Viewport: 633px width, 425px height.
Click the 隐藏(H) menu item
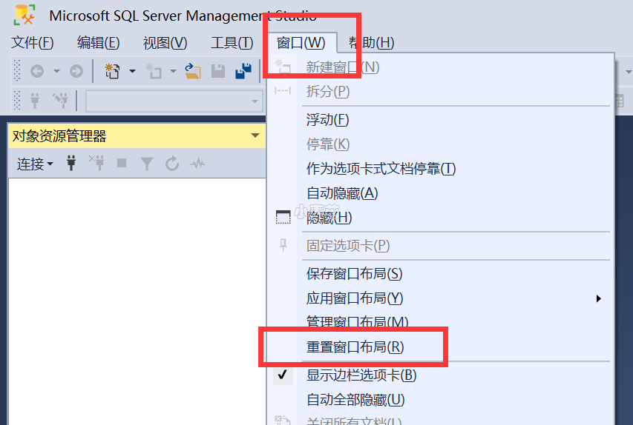pos(329,218)
